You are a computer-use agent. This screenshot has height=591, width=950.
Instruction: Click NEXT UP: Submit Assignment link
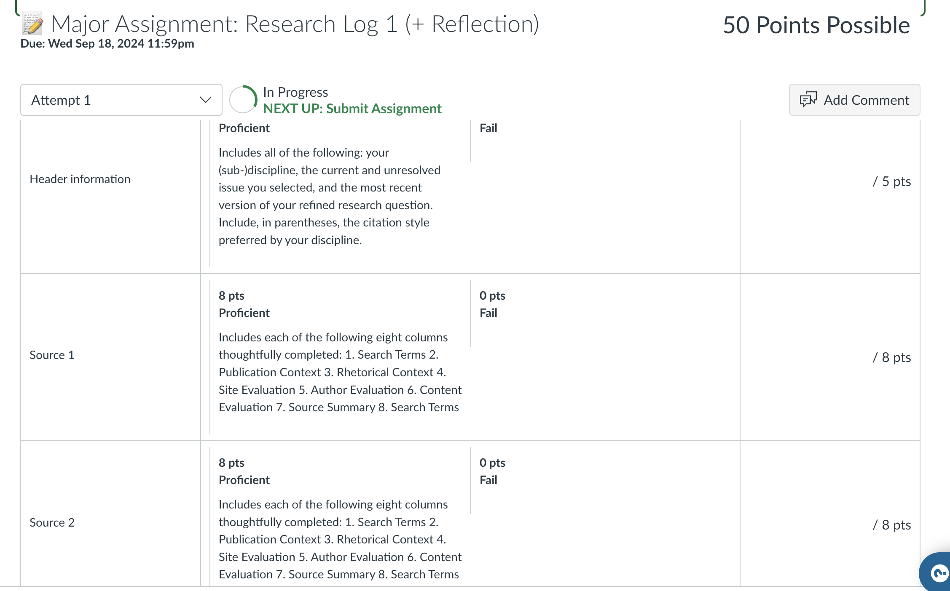[352, 109]
